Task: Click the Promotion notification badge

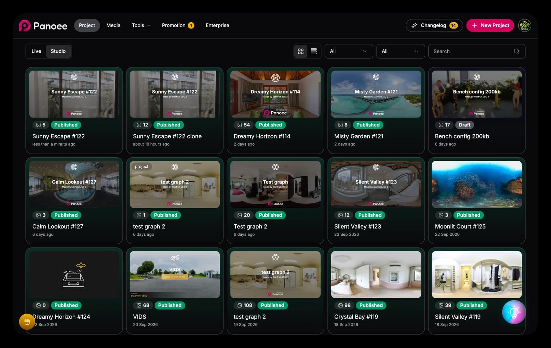Action: tap(191, 25)
